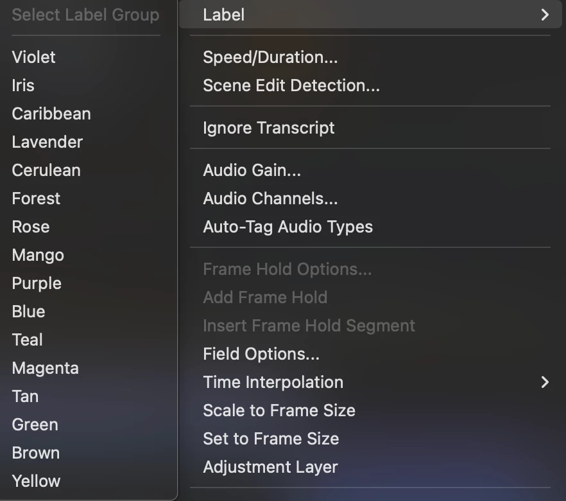The height and width of the screenshot is (501, 566).
Task: Choose Scene Edit Detection option
Action: pyautogui.click(x=291, y=85)
